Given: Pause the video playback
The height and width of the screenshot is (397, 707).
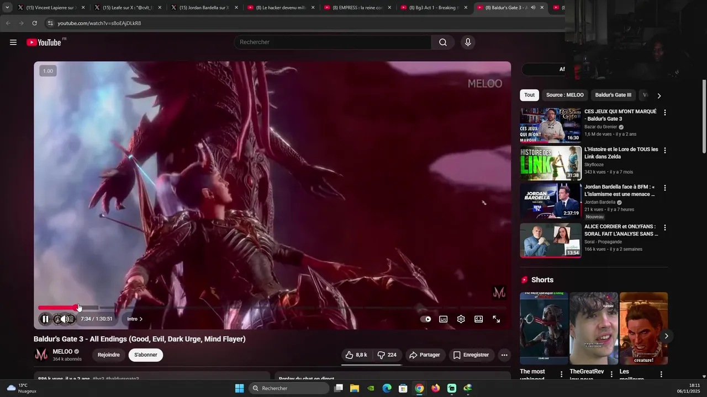Looking at the screenshot, I should pyautogui.click(x=45, y=319).
